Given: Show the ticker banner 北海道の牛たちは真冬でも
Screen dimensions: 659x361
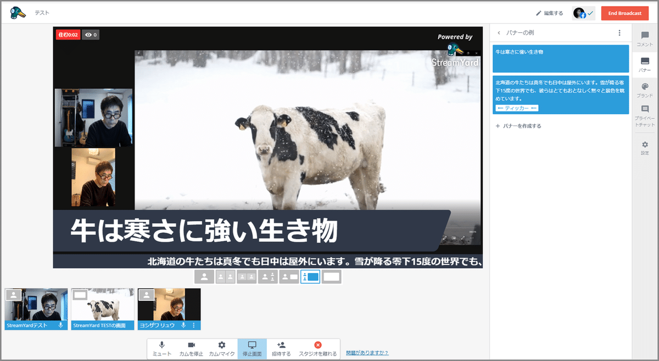Looking at the screenshot, I should click(x=561, y=94).
